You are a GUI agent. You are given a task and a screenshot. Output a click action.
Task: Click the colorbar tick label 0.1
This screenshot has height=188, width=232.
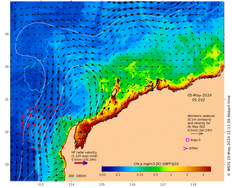click(x=118, y=175)
